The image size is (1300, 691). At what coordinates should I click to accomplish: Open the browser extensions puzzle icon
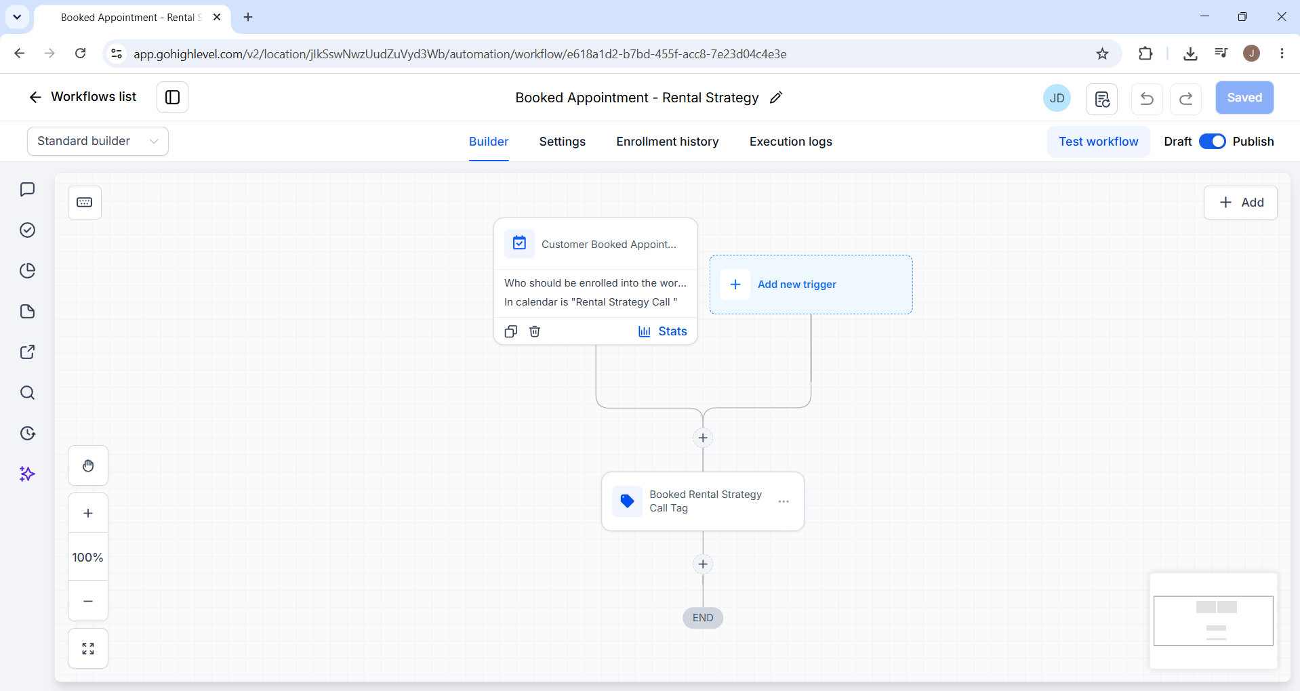(1145, 54)
